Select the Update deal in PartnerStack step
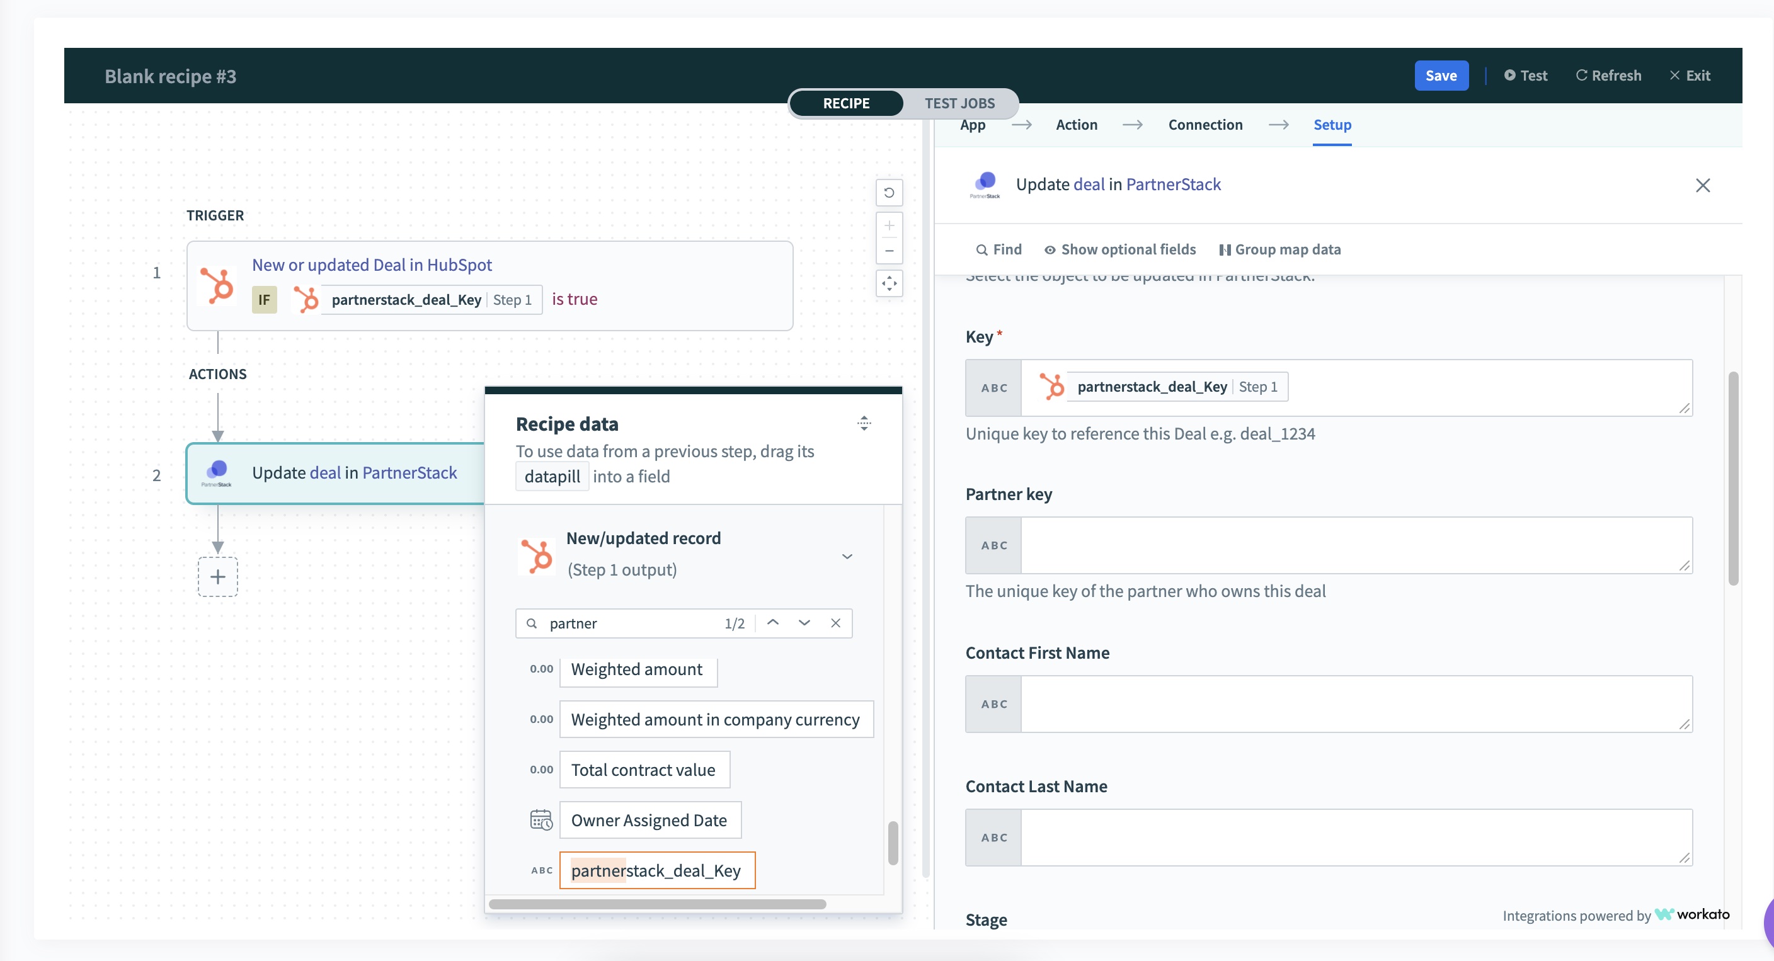 point(335,473)
